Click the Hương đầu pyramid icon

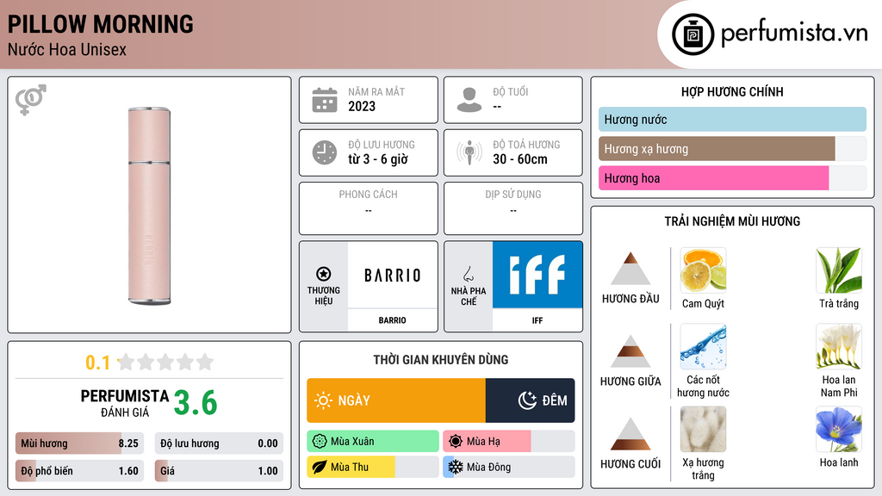tap(630, 269)
